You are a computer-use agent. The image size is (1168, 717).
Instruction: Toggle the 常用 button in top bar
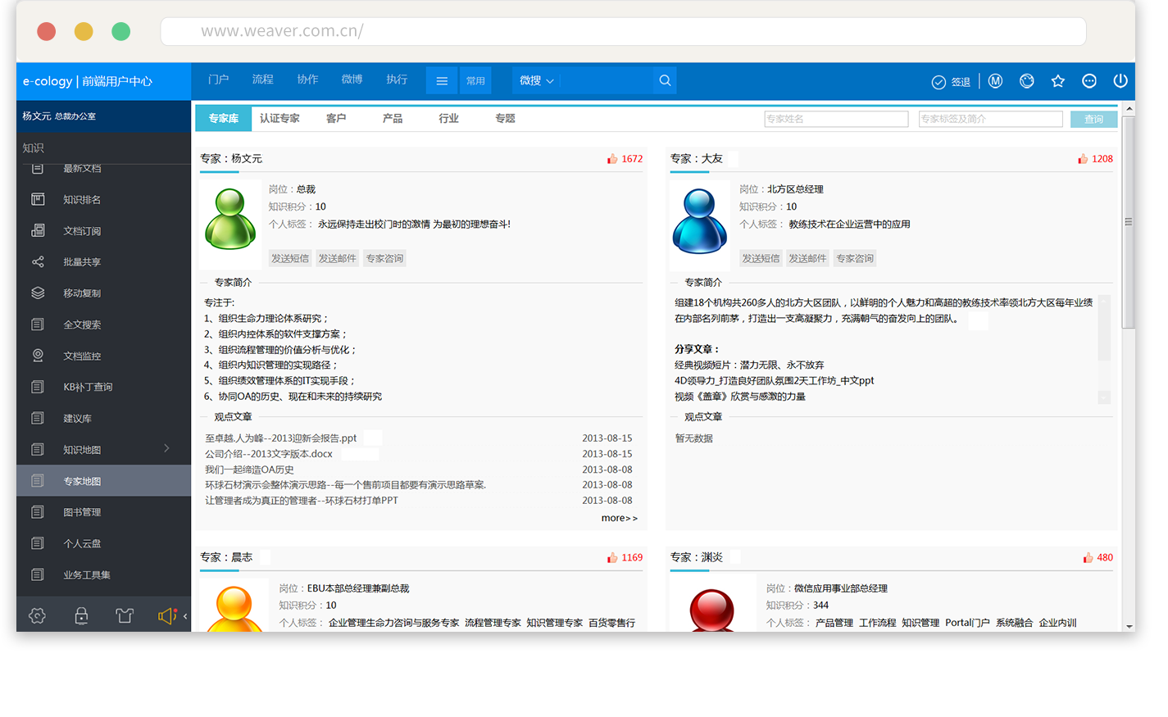475,80
